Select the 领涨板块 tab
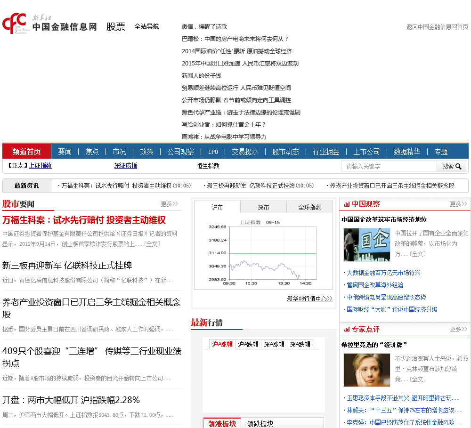Screen dimensions: 471x428 (222, 423)
